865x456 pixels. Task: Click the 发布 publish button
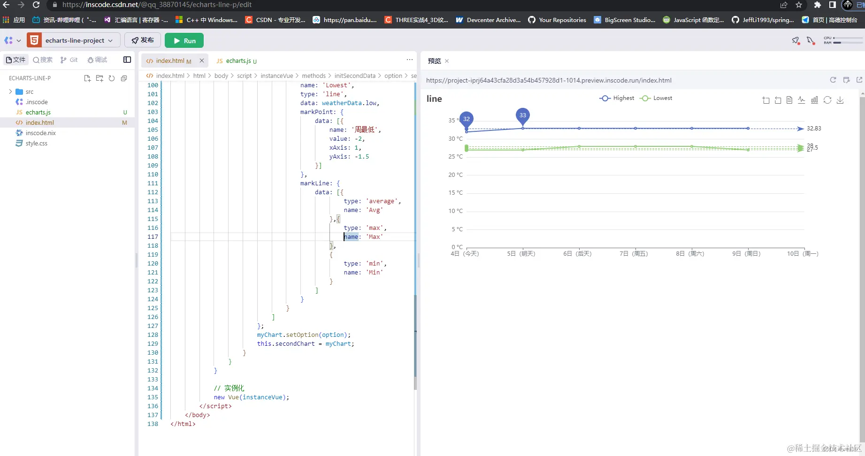(143, 40)
